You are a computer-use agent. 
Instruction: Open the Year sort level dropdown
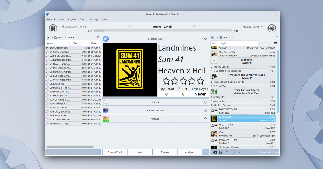point(224,38)
